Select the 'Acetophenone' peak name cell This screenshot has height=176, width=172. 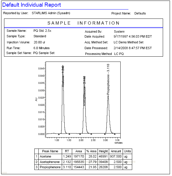50,162
